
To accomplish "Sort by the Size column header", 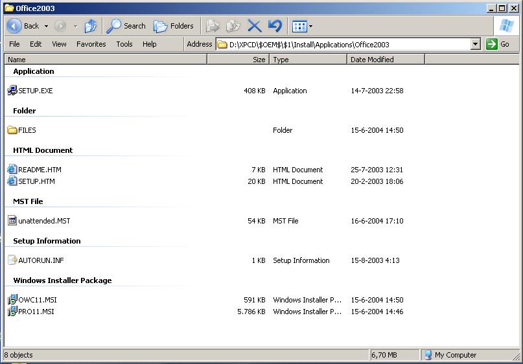I will (x=238, y=60).
